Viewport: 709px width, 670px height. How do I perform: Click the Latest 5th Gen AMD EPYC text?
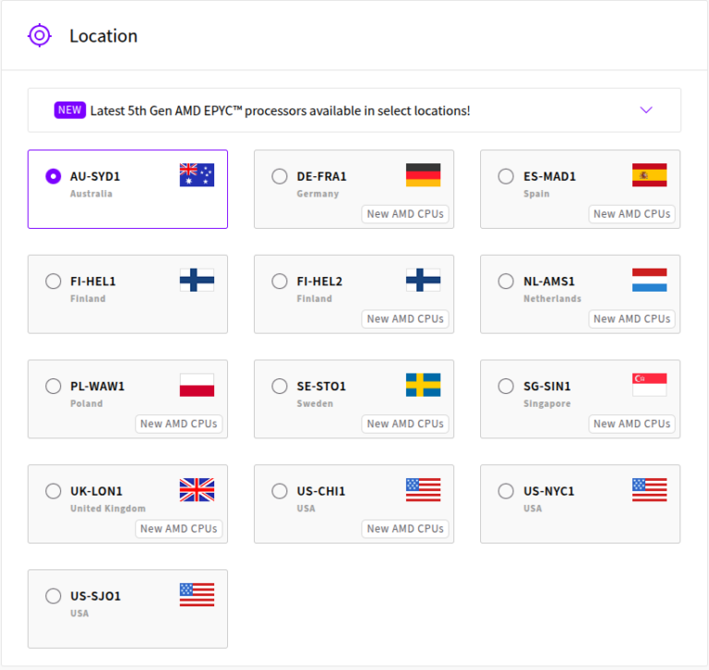tap(280, 111)
